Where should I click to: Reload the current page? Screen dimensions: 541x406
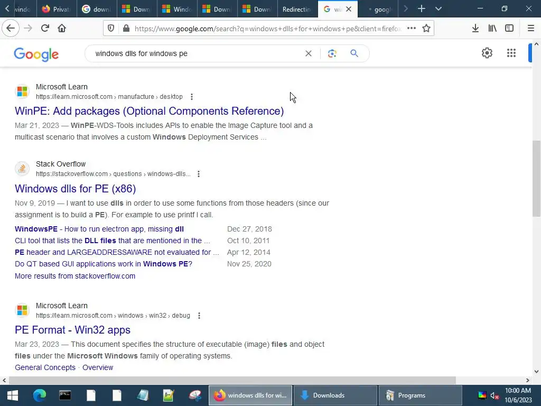(x=45, y=29)
